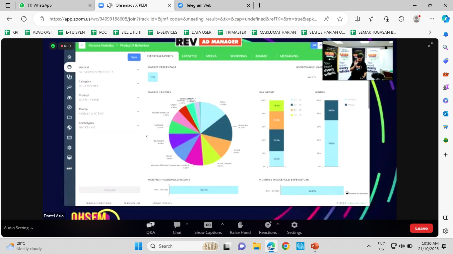Viewport: 453px width, 254px height.
Task: Click the globe icon in REV sidebar
Action: pos(69,127)
